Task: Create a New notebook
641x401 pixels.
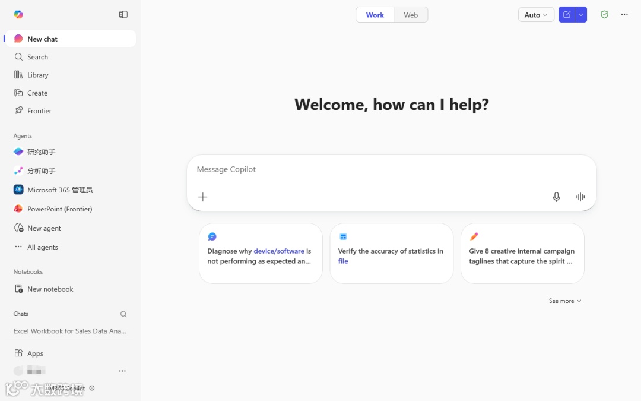Action: pos(71,289)
